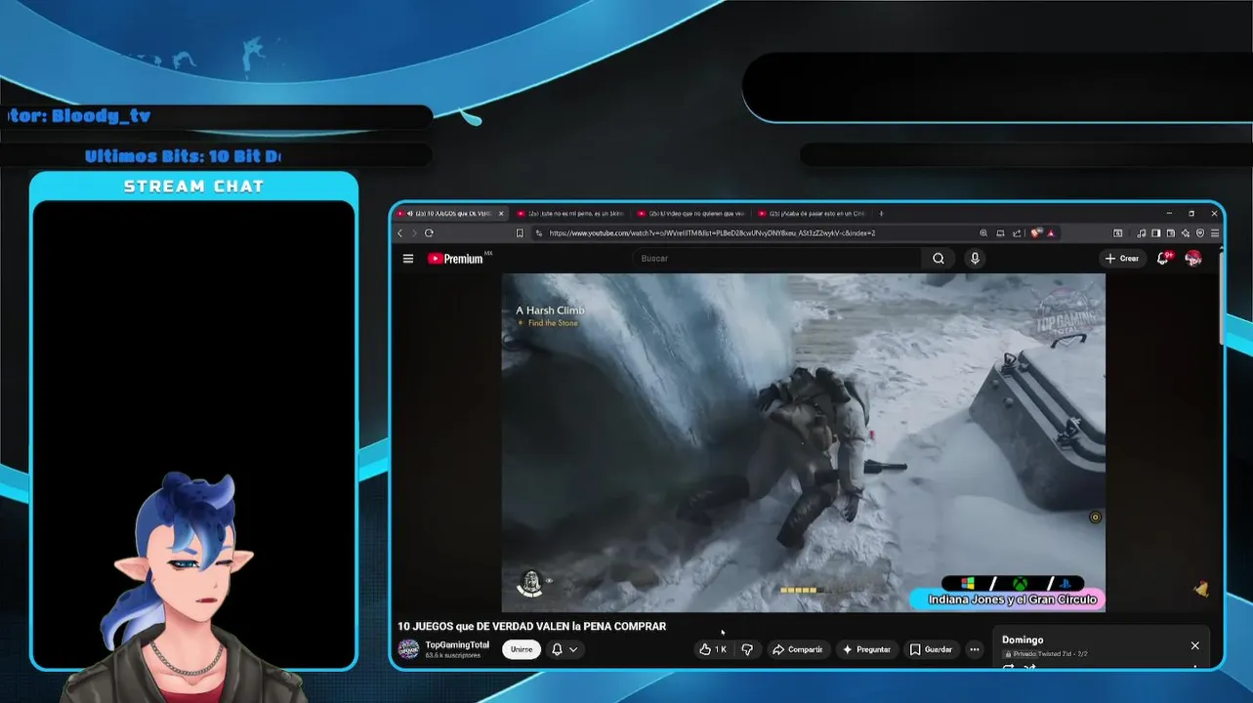This screenshot has height=703, width=1253.
Task: Dislike the video with thumbs down
Action: [x=747, y=649]
